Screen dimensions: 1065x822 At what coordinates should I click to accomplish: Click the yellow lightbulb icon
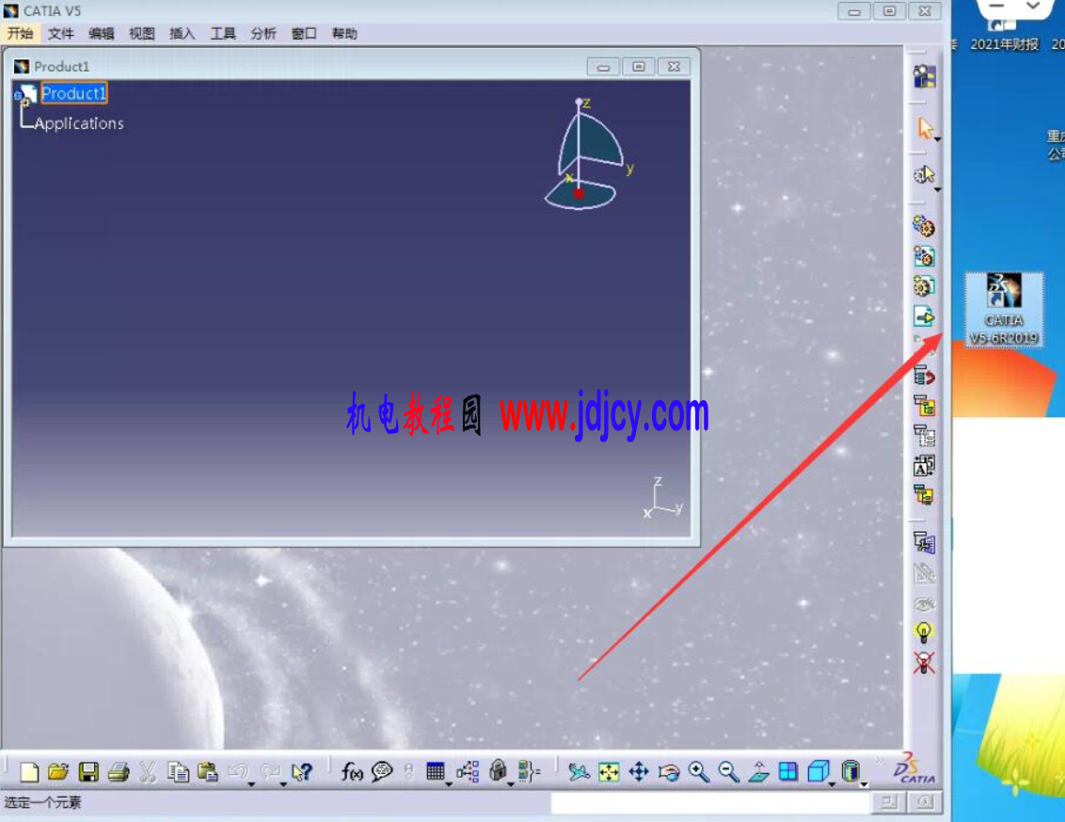(924, 633)
